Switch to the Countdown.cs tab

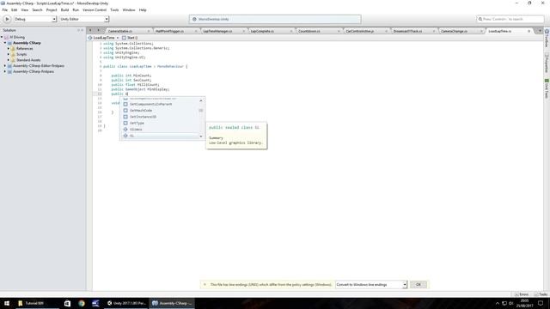(309, 31)
